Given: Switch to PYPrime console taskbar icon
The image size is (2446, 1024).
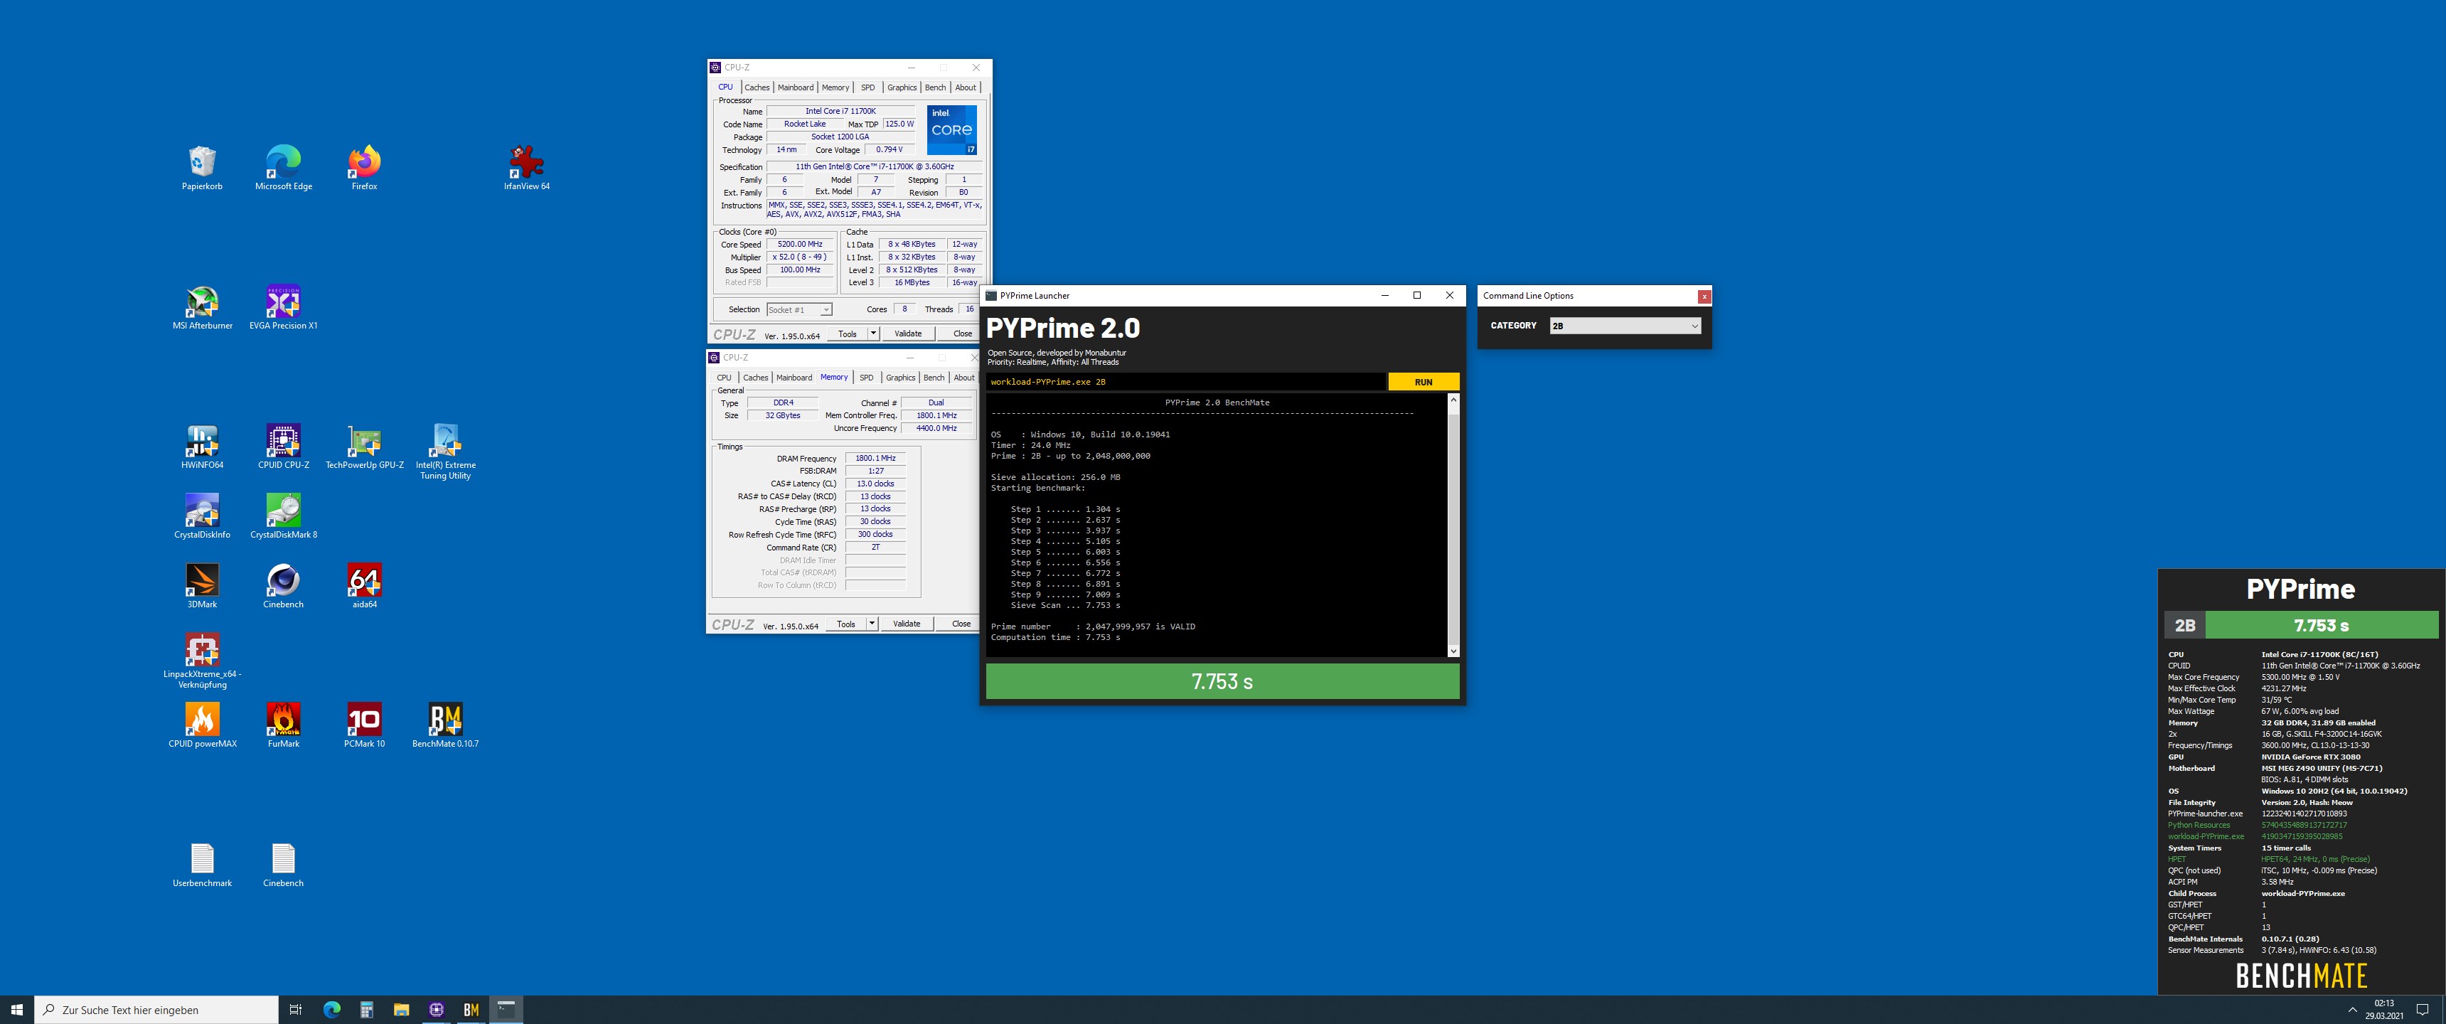Looking at the screenshot, I should pyautogui.click(x=506, y=1010).
